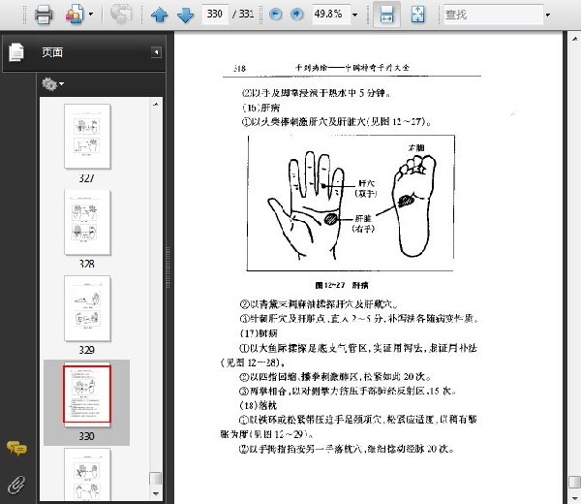Zoom out with the minus button
581x504 pixels.
pyautogui.click(x=275, y=15)
